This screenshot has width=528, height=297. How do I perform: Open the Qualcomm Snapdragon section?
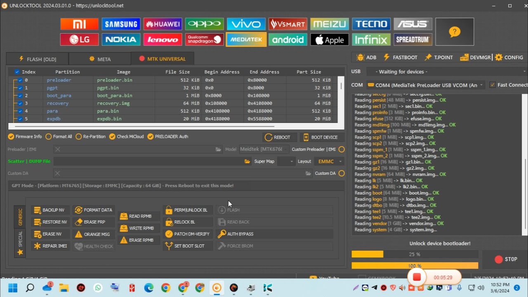click(204, 40)
